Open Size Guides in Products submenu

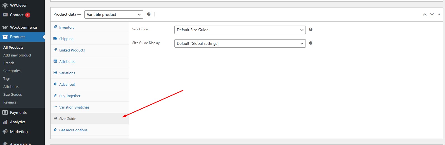click(x=13, y=94)
